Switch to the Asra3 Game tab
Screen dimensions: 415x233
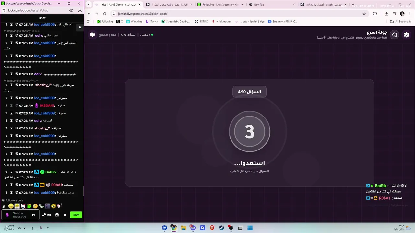(117, 5)
